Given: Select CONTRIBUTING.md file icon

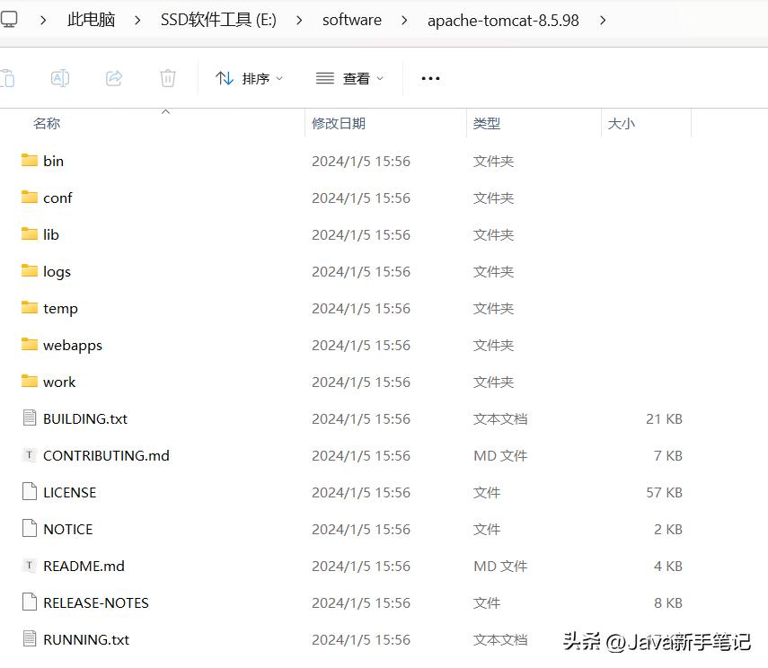Looking at the screenshot, I should point(30,455).
